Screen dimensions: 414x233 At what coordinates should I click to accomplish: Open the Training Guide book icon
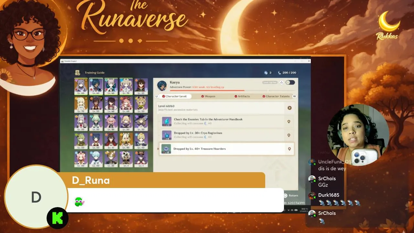[78, 73]
